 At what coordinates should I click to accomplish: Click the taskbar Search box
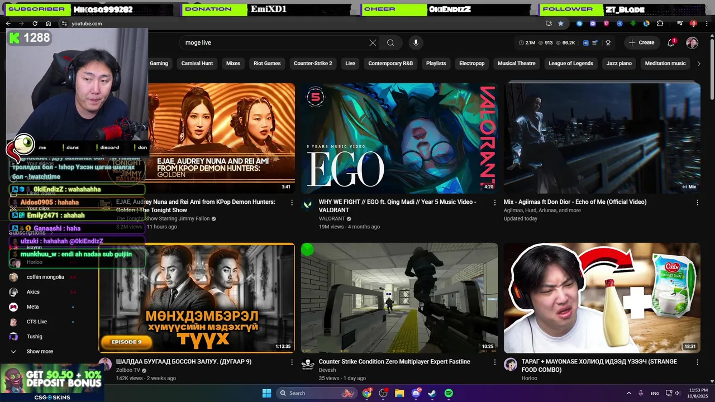point(317,393)
